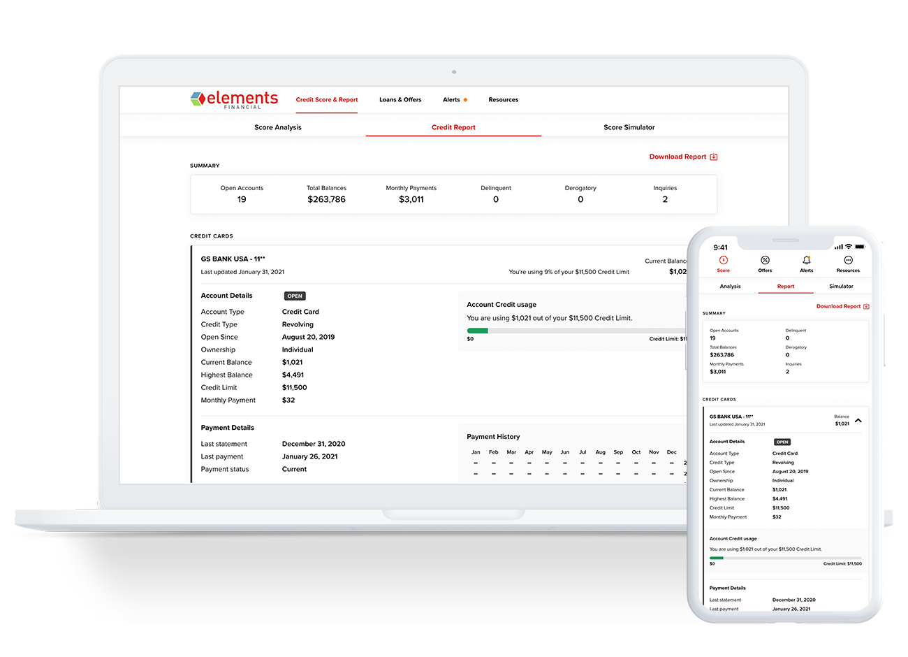Click the green credit usage bar on laptop
This screenshot has height=657, width=908.
478,331
